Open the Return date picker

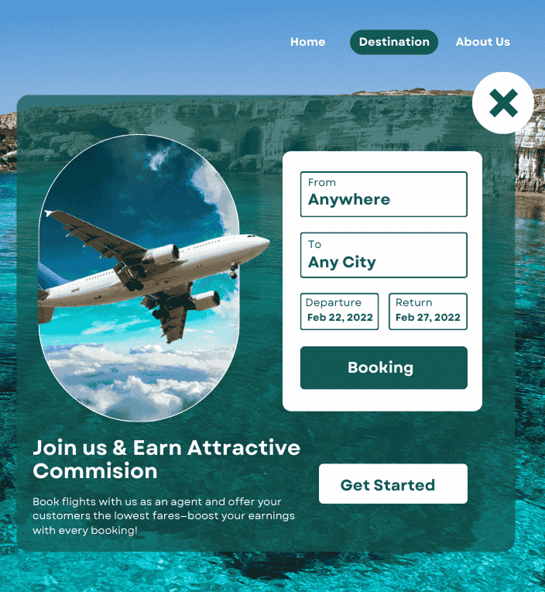pos(427,311)
